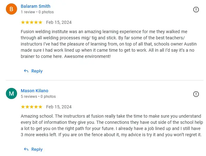The width and height of the screenshot is (206, 156).
Task: Open Mason Kilano's reviewer profile name link
Action: [34, 91]
